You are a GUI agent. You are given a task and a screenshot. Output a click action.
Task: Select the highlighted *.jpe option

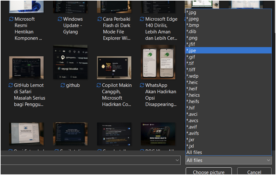229,50
